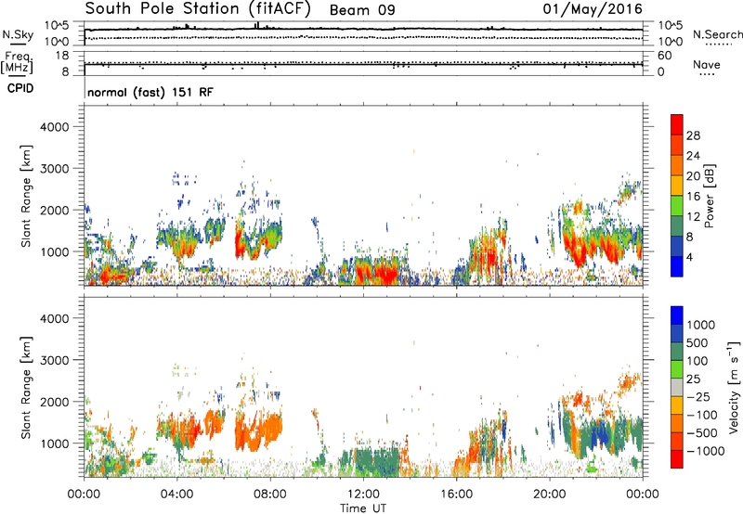The image size is (743, 514).
Task: Click the 25 label on the velocity colorbar
Action: click(693, 379)
